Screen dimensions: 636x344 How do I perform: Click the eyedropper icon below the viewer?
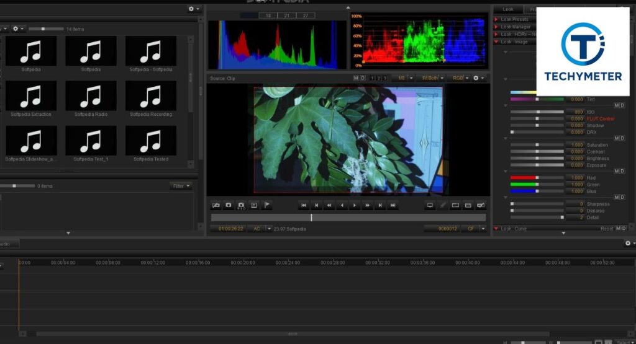[443, 206]
